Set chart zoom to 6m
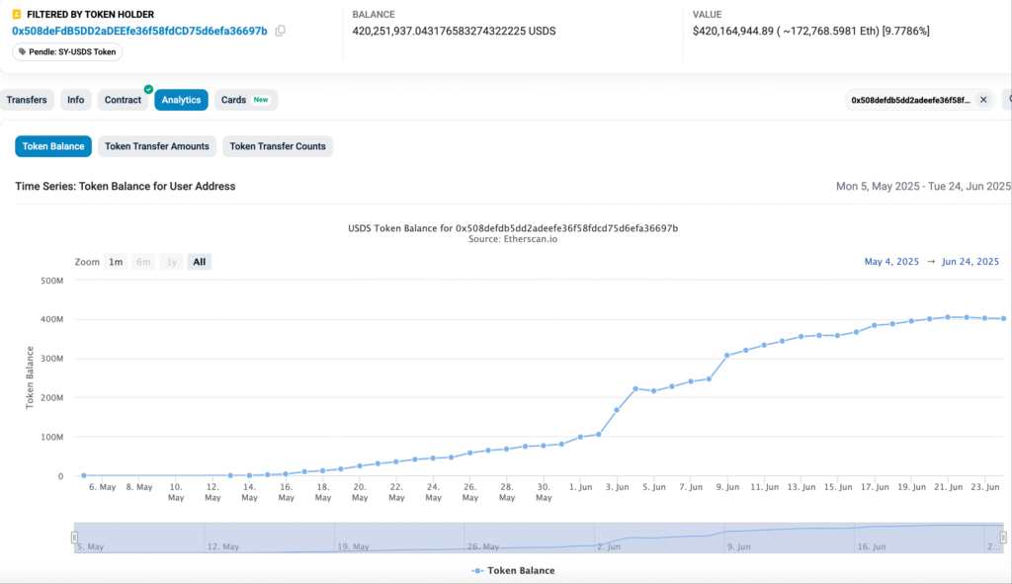Screen dimensions: 1012x584 point(143,261)
